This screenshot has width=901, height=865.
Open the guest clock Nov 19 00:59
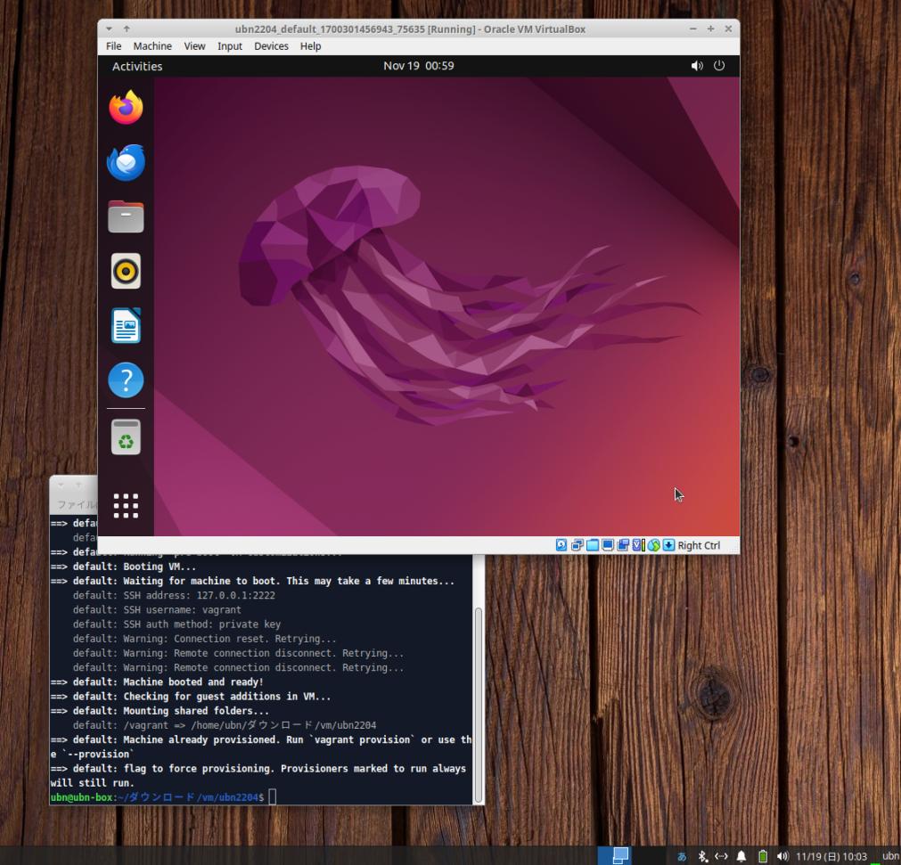point(418,66)
